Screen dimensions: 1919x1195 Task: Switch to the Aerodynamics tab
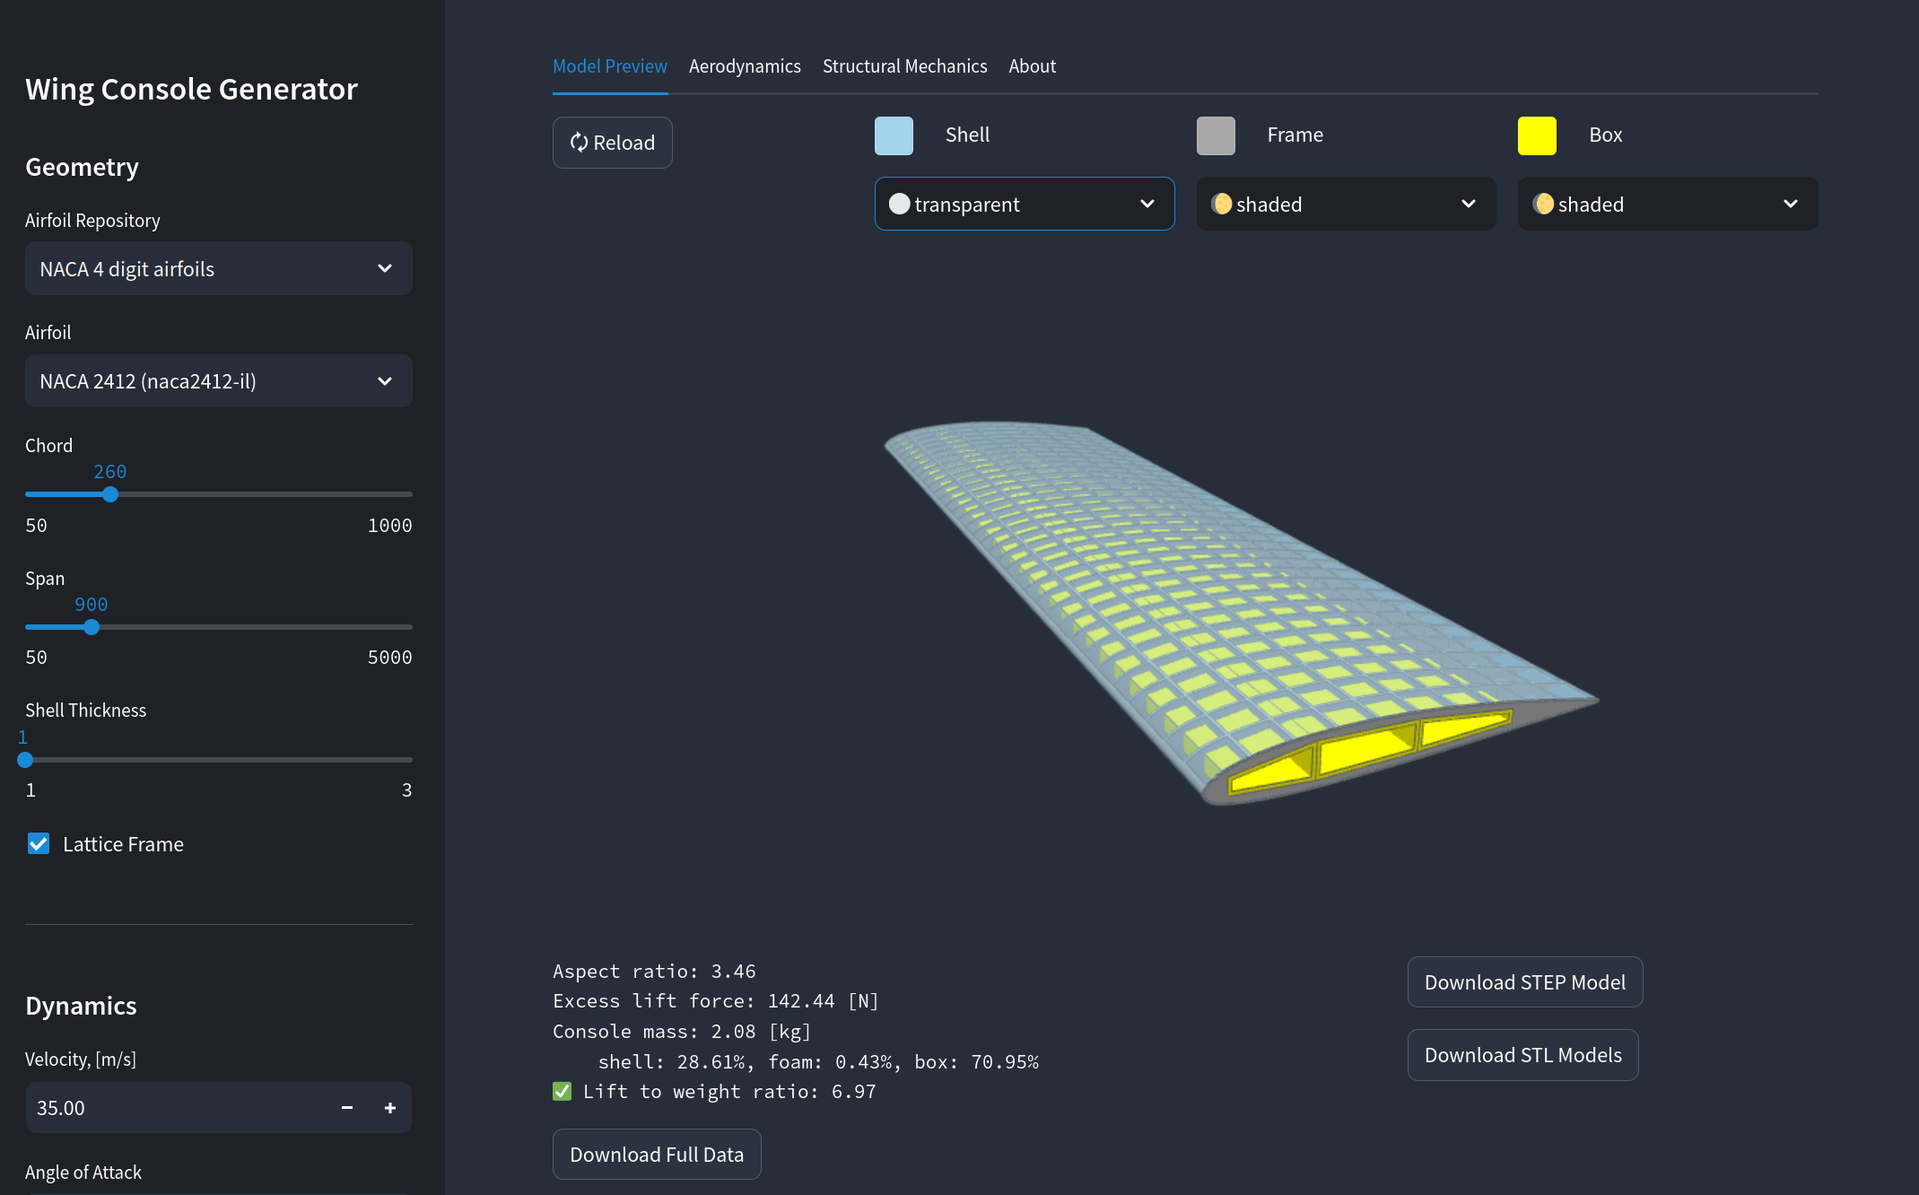pos(745,66)
